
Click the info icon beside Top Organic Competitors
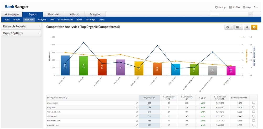click(x=118, y=27)
